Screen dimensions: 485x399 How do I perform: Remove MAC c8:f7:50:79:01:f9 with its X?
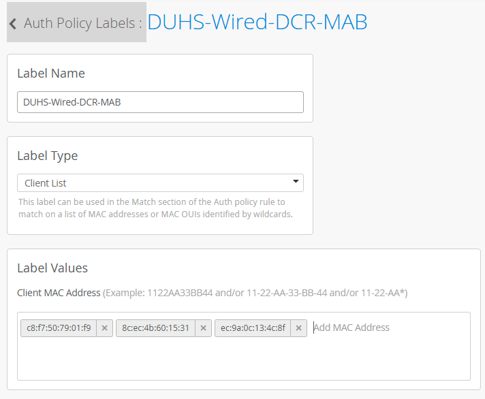pyautogui.click(x=104, y=328)
